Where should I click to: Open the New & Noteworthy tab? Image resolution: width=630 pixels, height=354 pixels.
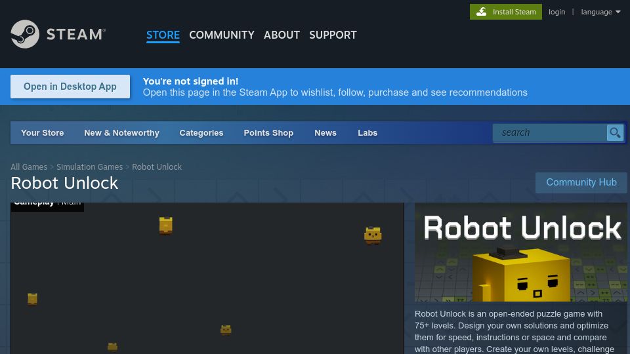click(x=122, y=133)
